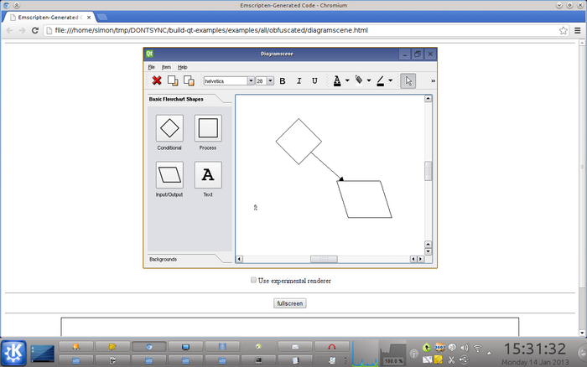Screen dimensions: 587x367
Task: Open the Item menu
Action: [x=166, y=67]
